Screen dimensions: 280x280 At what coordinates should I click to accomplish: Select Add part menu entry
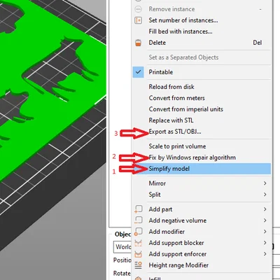coord(160,209)
